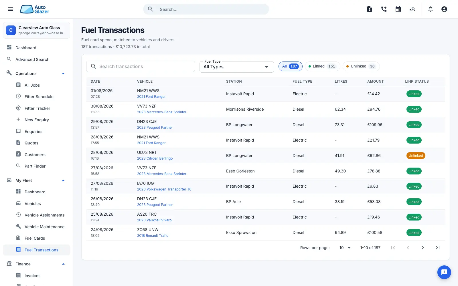
Task: Open the Rows per page dropdown
Action: (345, 248)
